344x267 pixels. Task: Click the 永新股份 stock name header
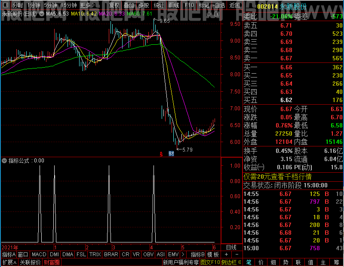pos(293,6)
